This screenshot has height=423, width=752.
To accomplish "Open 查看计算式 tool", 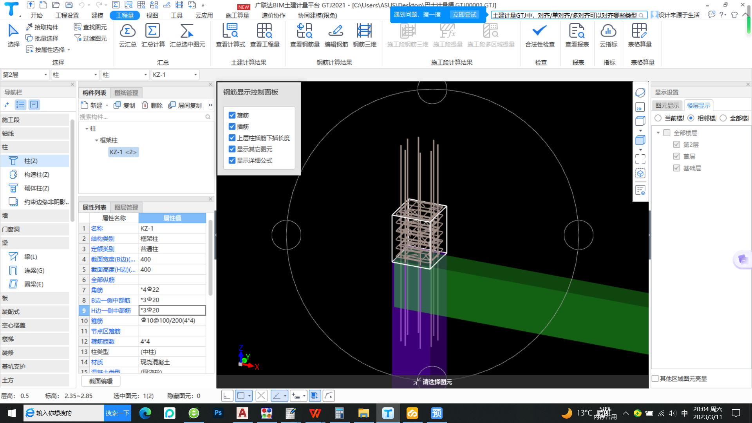I will pyautogui.click(x=230, y=35).
